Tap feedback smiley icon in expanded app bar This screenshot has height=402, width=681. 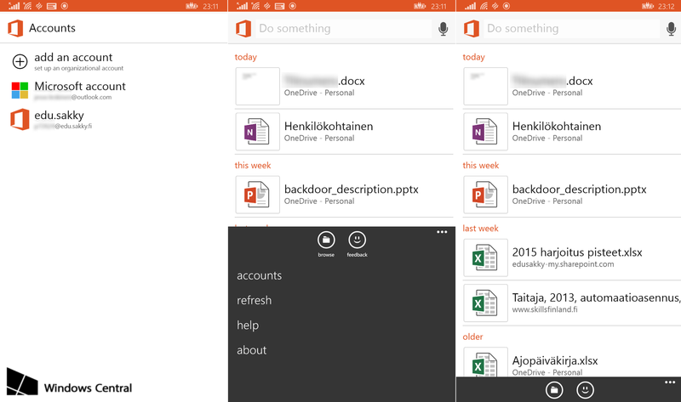point(357,240)
